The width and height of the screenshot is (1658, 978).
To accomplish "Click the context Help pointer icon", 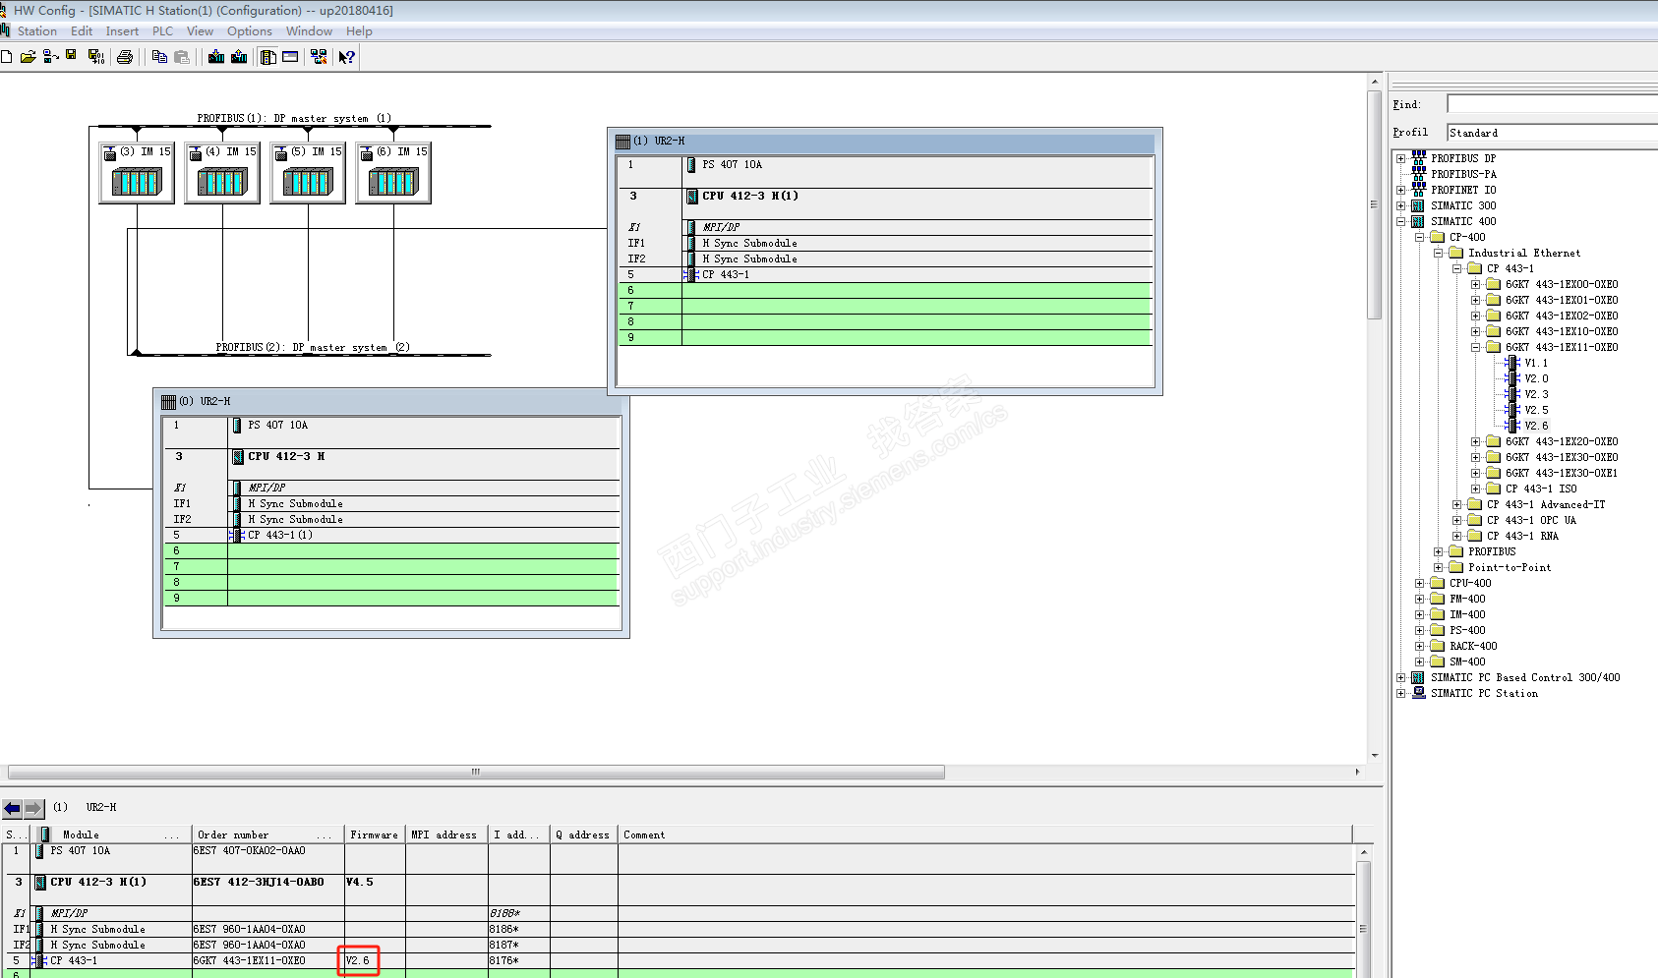I will [x=346, y=57].
